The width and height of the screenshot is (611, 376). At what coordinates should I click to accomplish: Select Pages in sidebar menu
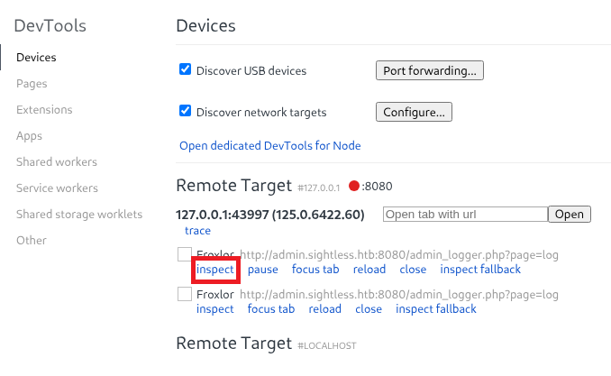(x=32, y=84)
